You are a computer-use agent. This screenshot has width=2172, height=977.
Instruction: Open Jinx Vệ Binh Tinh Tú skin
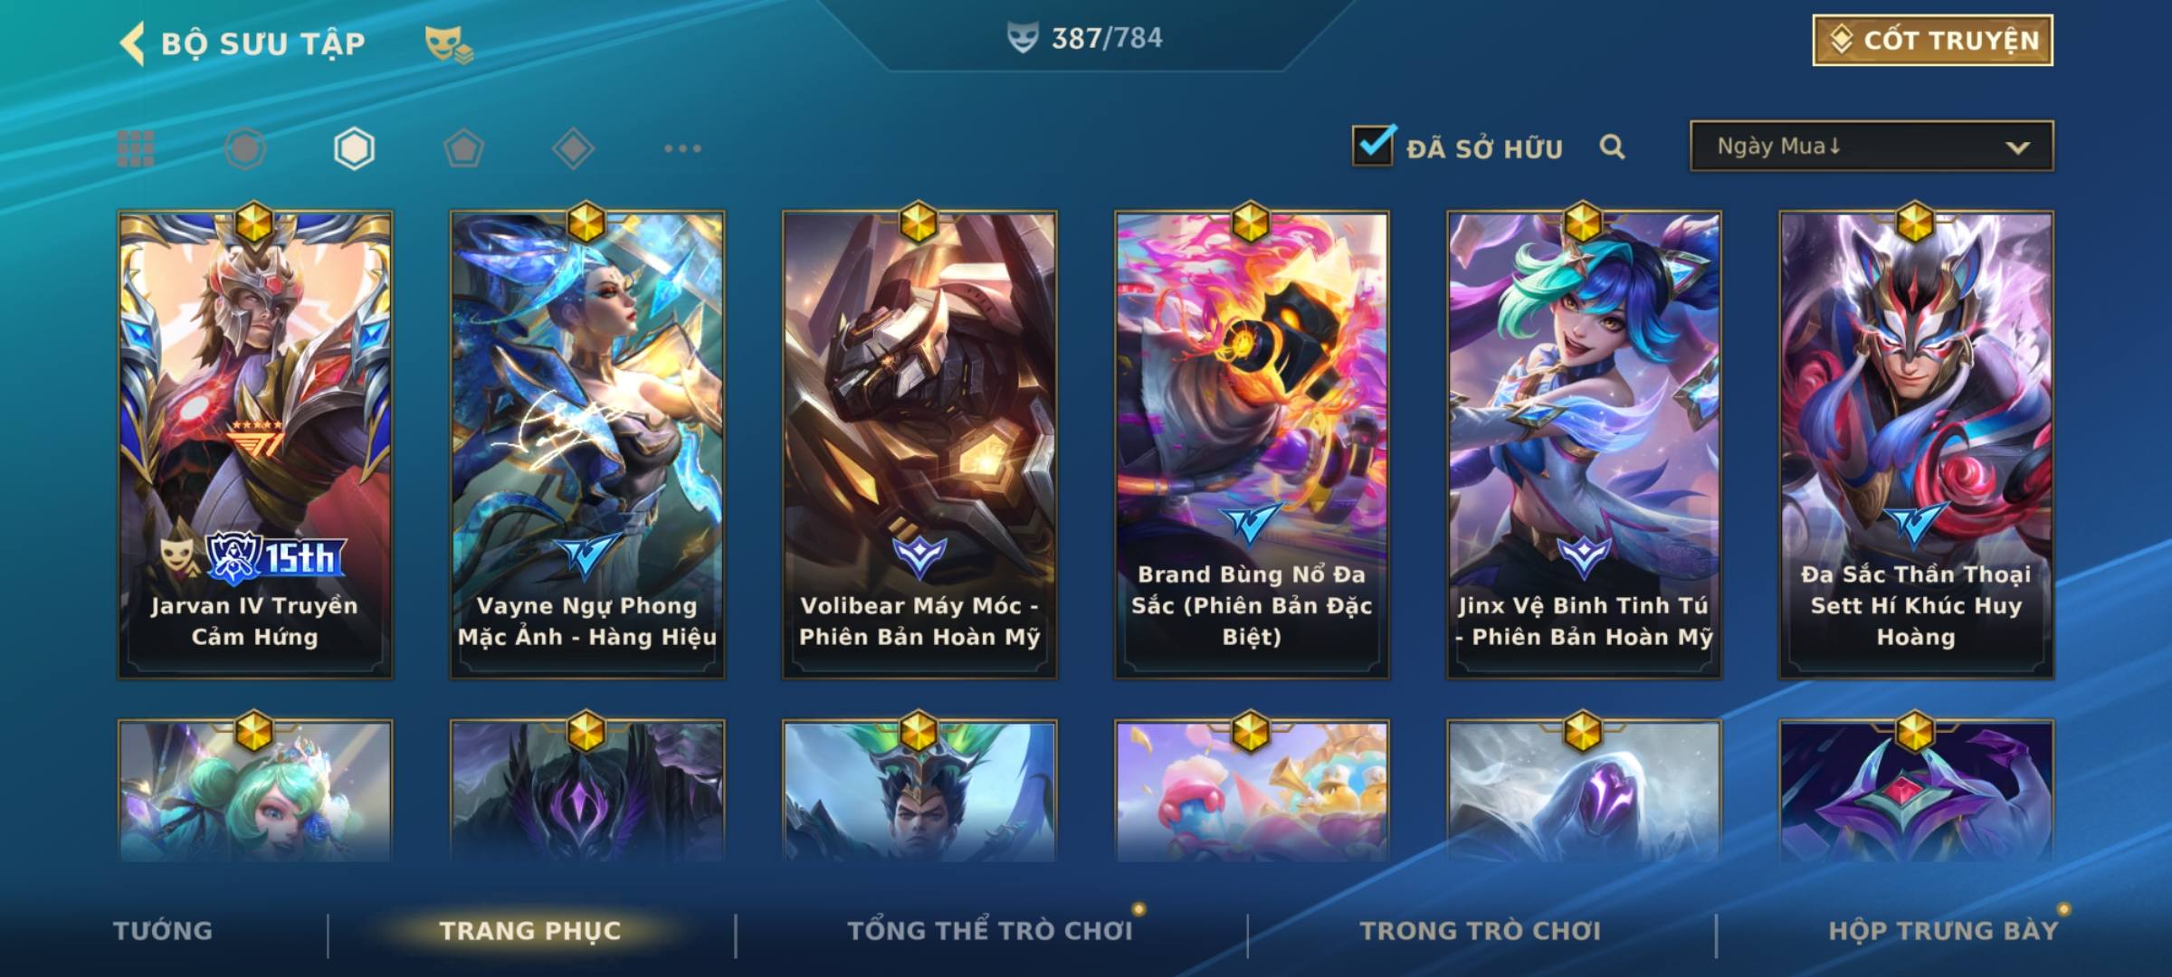pyautogui.click(x=1584, y=444)
